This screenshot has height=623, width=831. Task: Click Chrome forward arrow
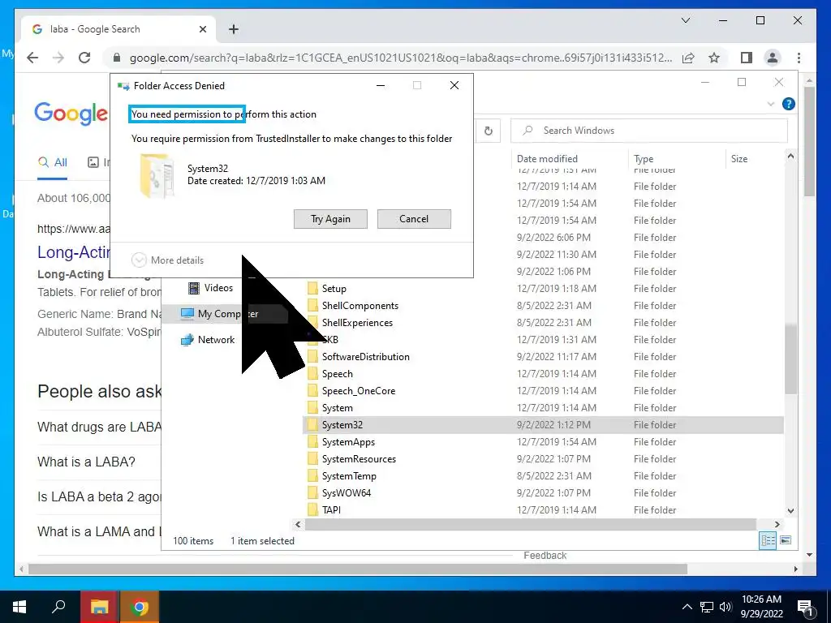tap(58, 58)
